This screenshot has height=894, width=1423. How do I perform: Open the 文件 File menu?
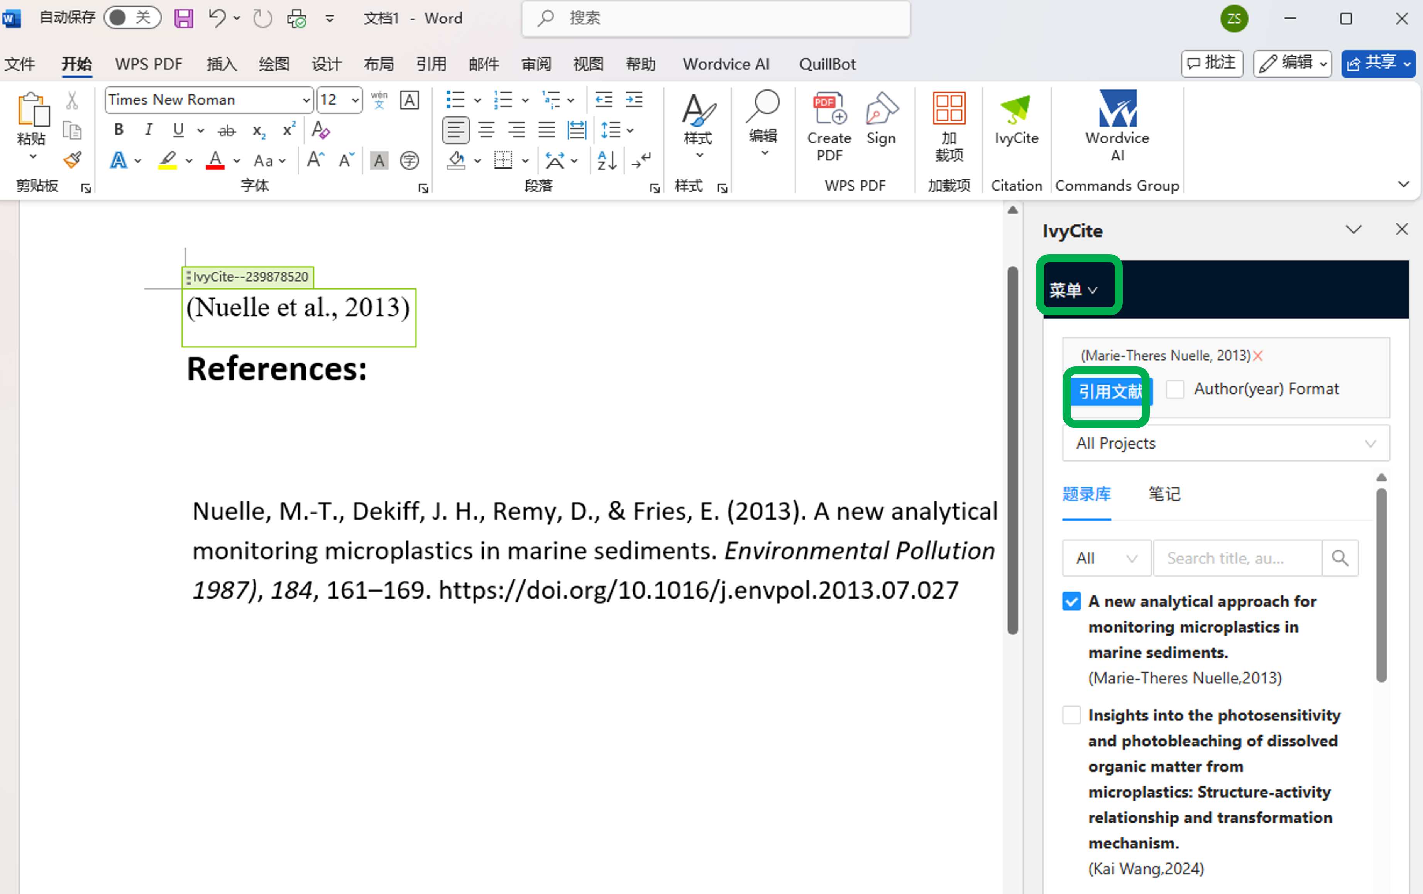point(20,64)
